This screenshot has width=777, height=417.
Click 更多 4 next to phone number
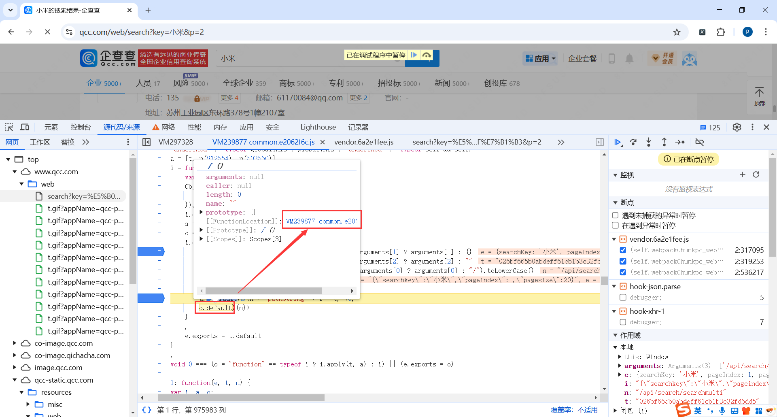point(229,98)
